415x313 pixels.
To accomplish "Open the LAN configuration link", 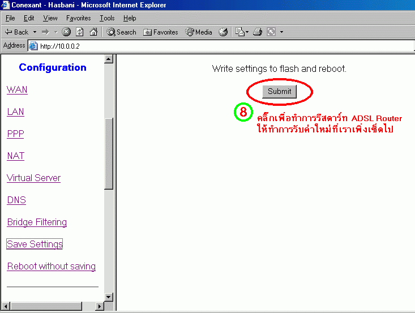I will [x=16, y=112].
